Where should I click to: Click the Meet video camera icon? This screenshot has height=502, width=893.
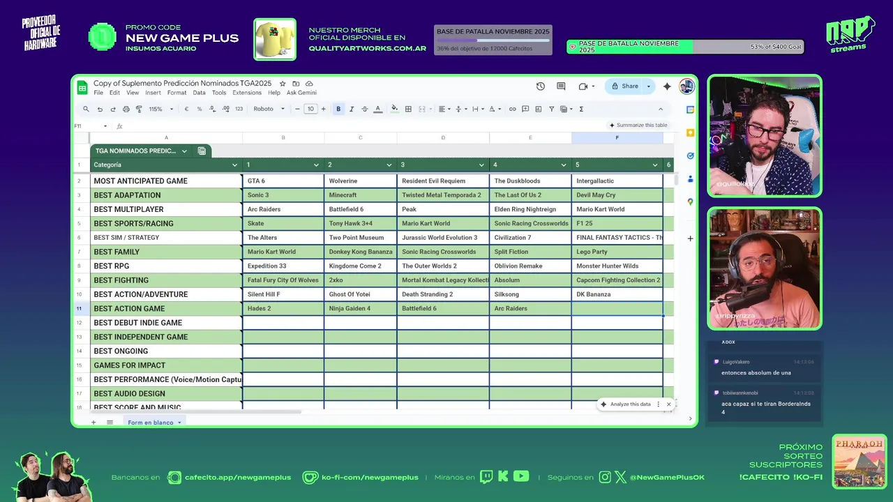(583, 86)
